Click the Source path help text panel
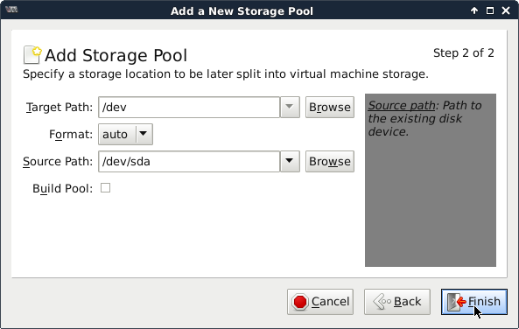The width and height of the screenshot is (519, 329). point(431,180)
